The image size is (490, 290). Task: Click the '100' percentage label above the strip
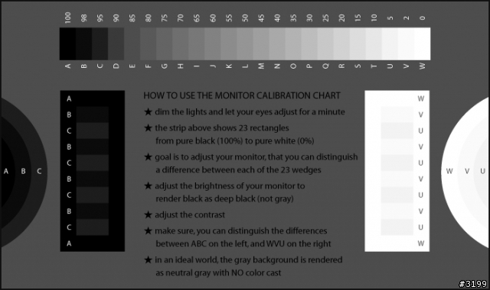click(67, 18)
